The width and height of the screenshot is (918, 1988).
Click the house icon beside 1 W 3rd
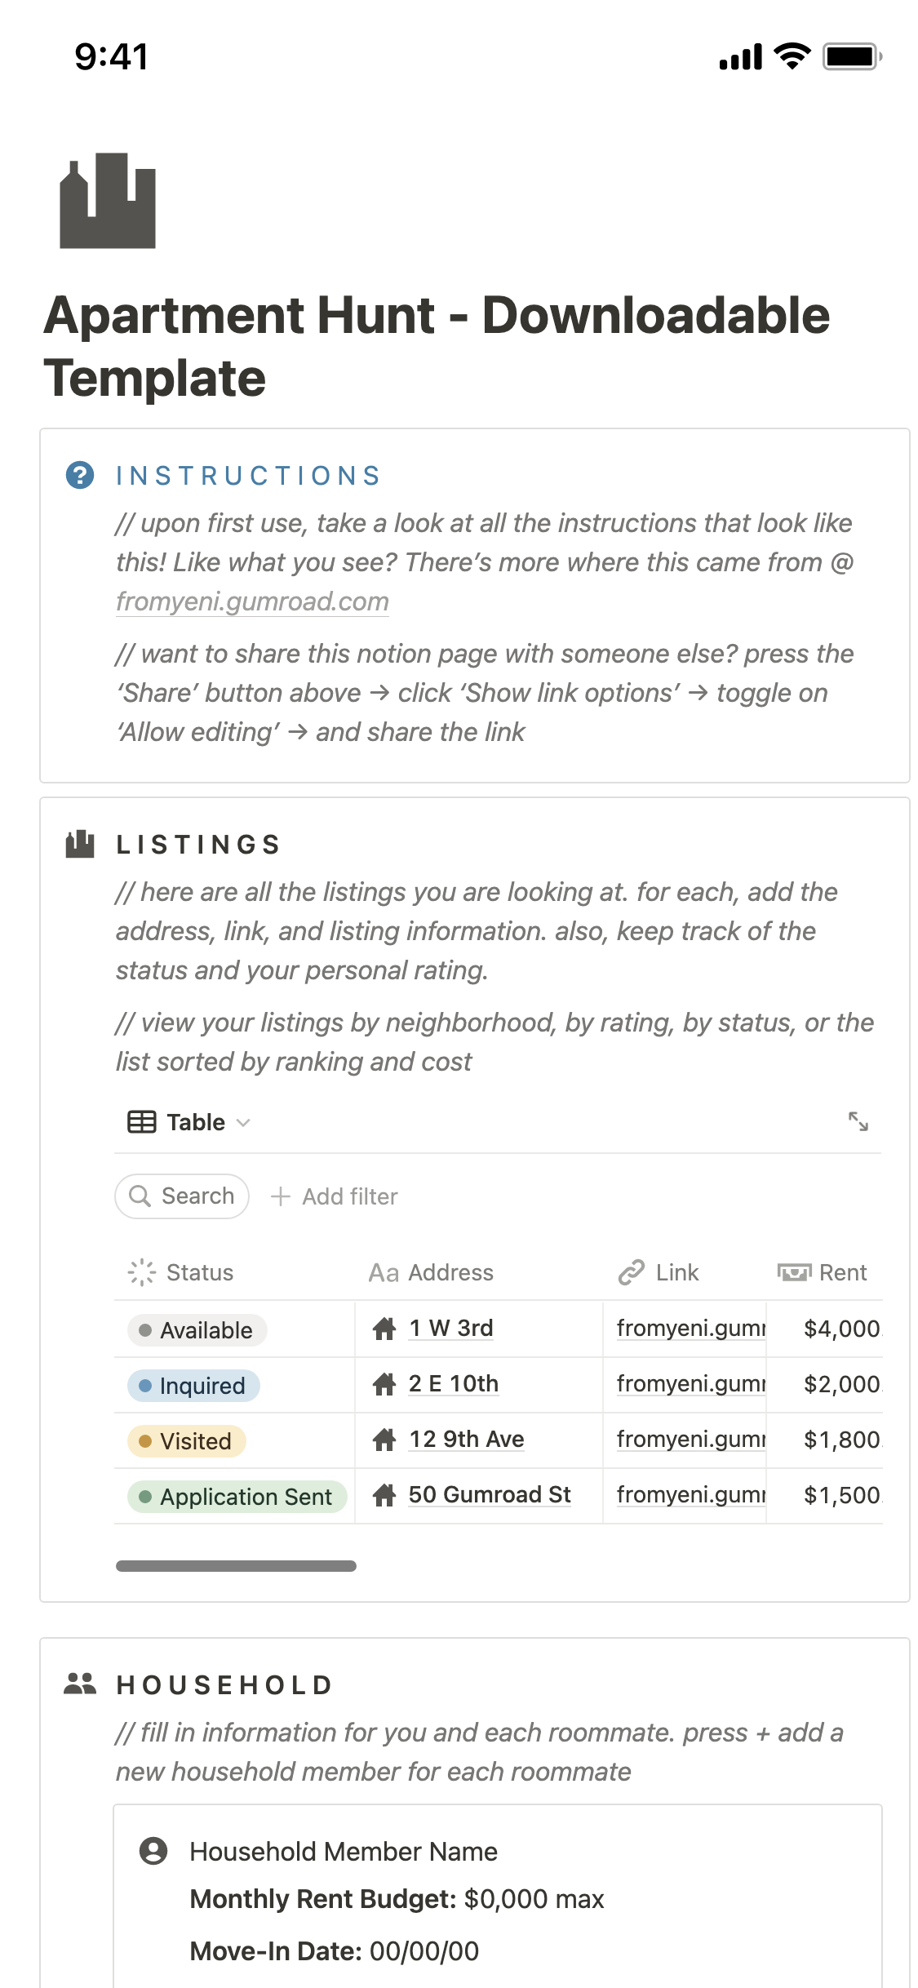click(x=384, y=1329)
